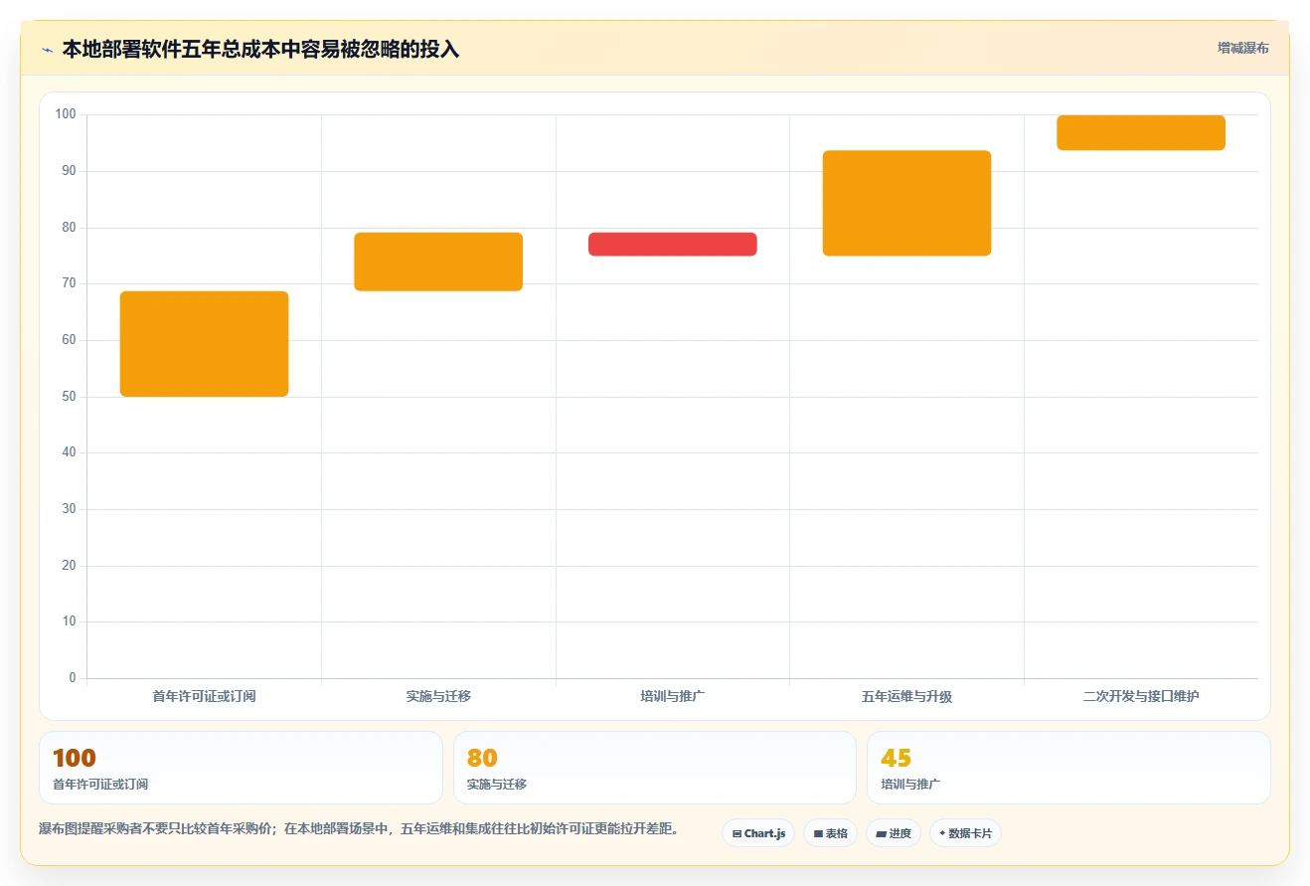Select the orange 五年运维与升级 waterfall bar
1310x886 pixels.
pyautogui.click(x=906, y=203)
